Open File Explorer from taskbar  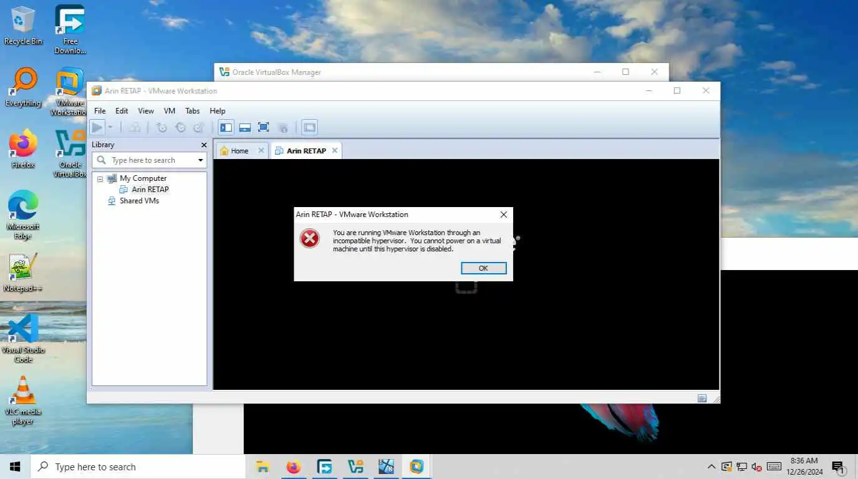tap(263, 467)
